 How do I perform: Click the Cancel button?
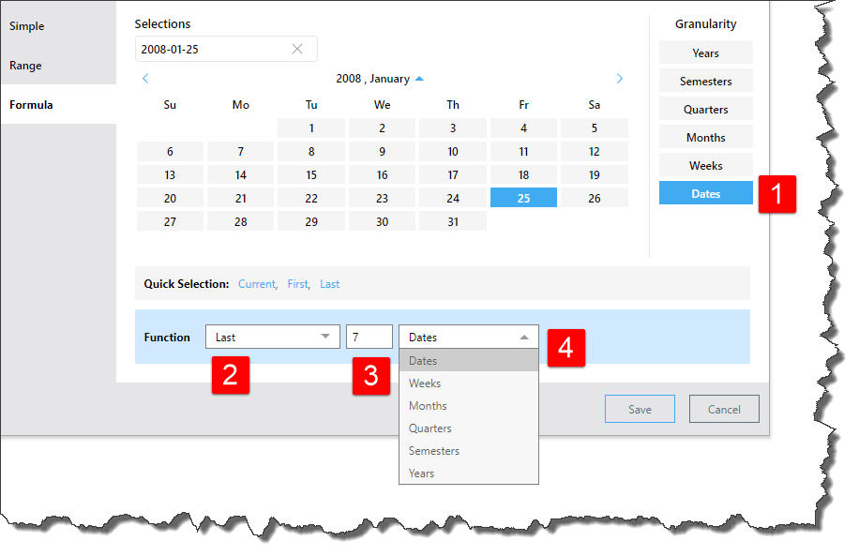click(x=724, y=409)
